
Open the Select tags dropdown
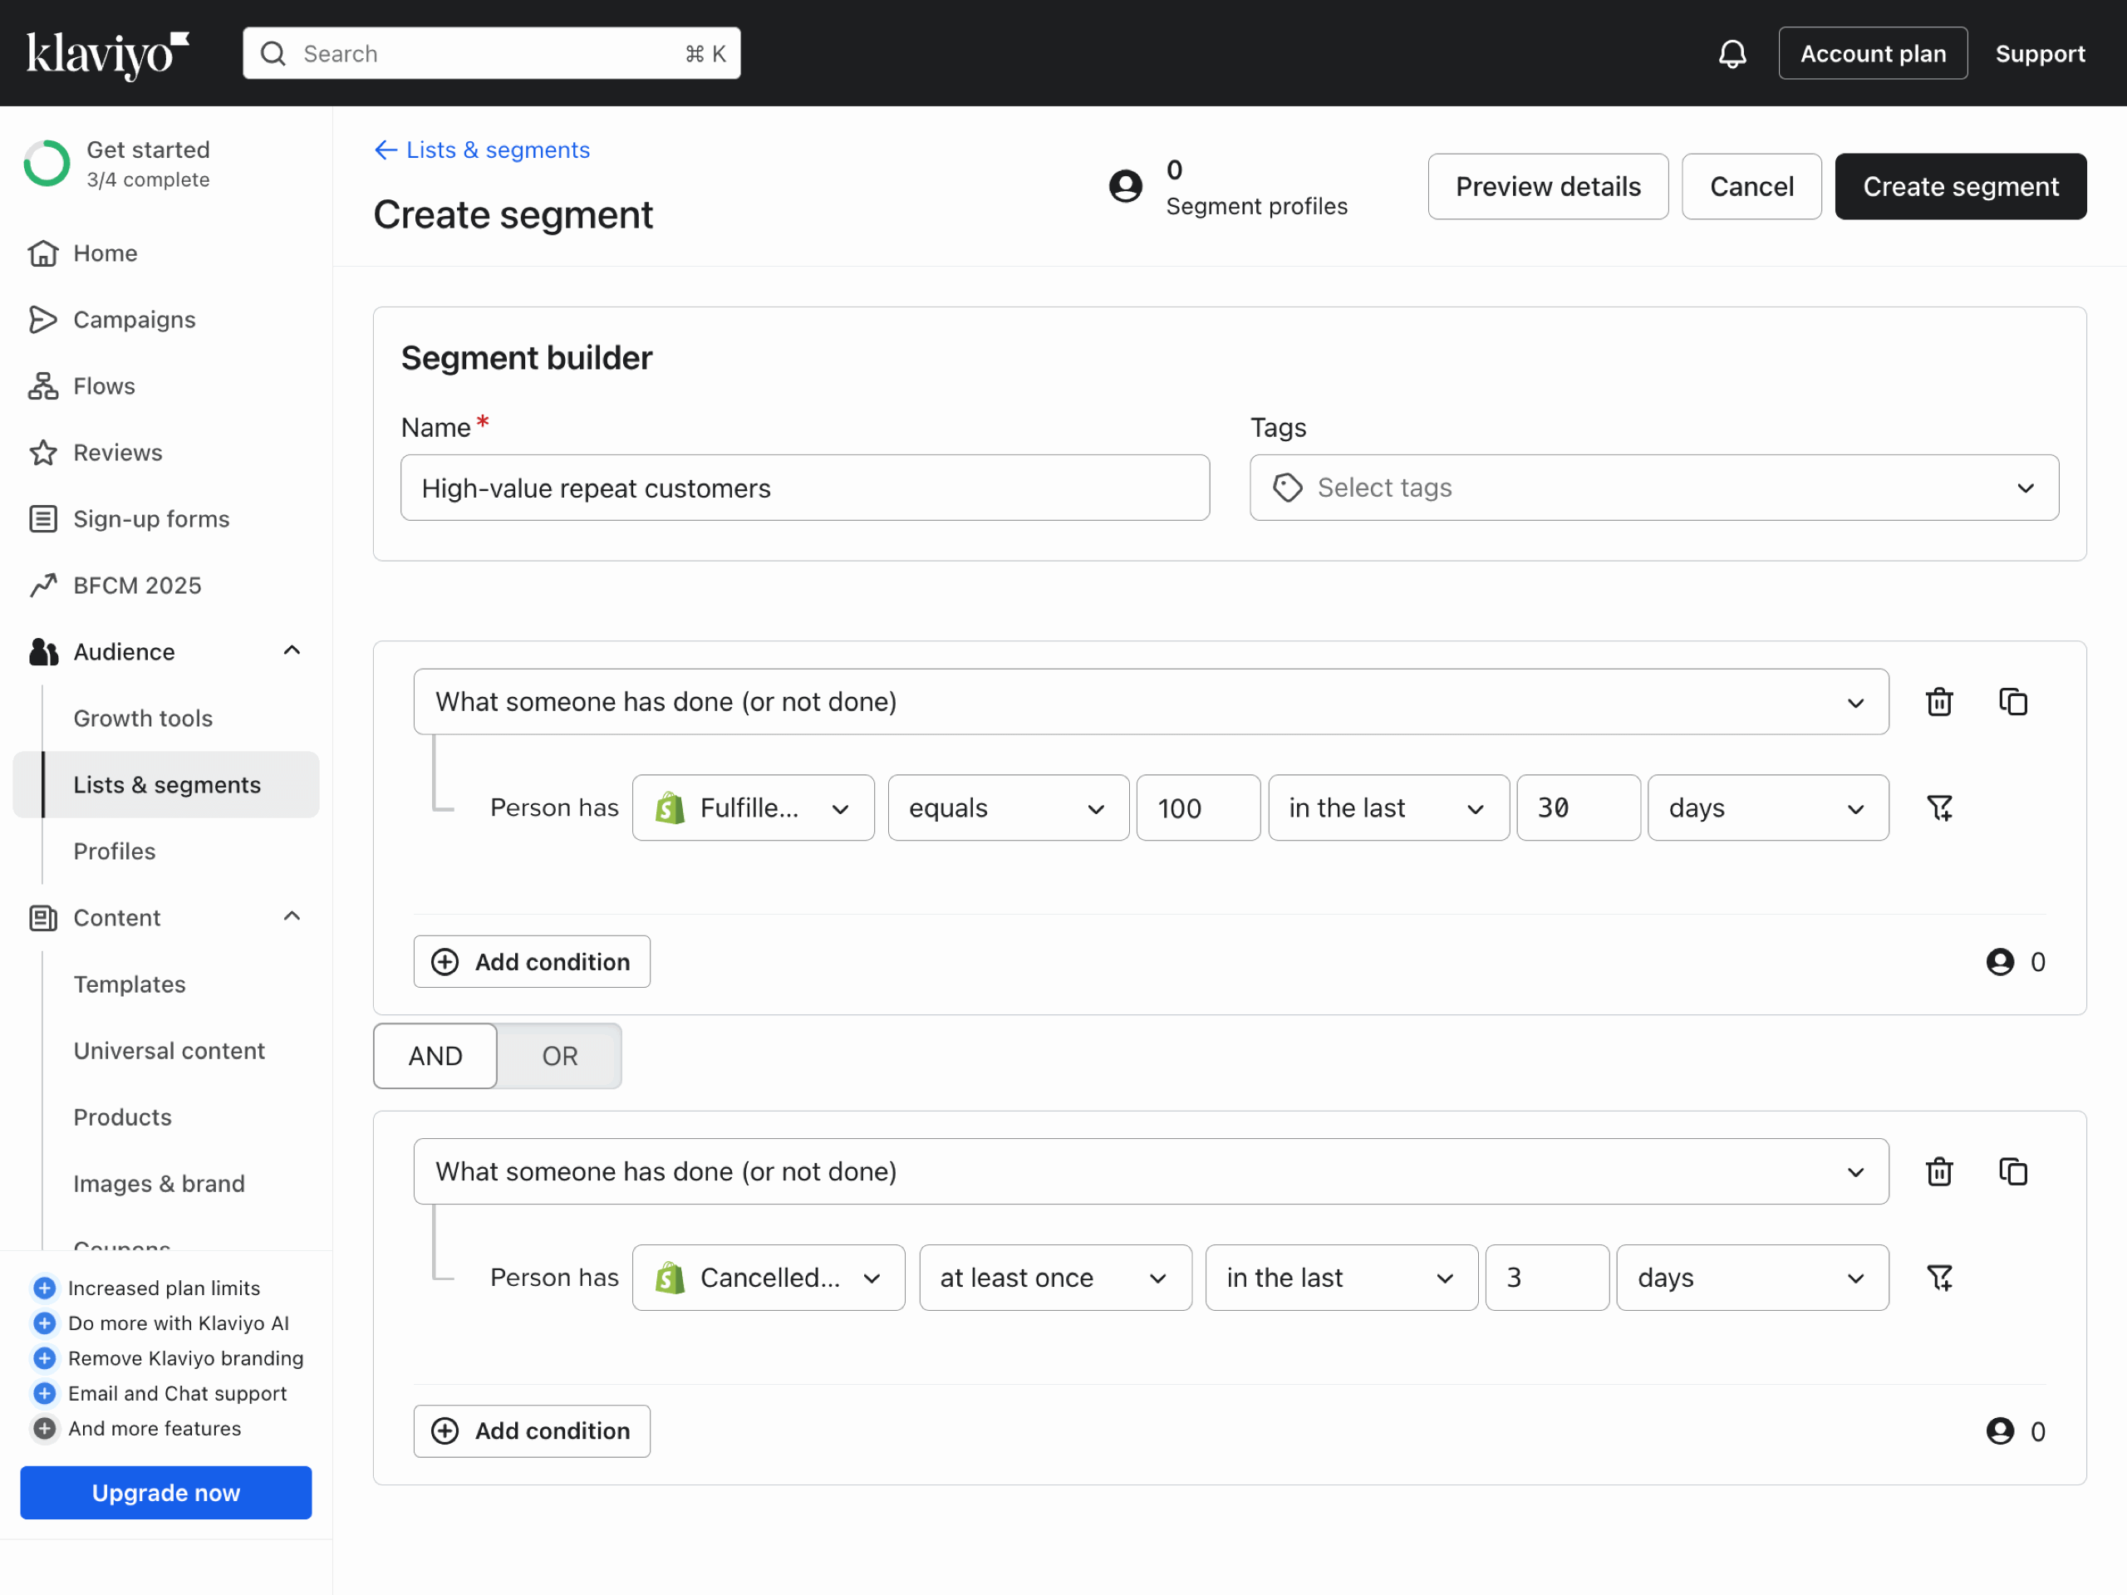pos(1653,488)
